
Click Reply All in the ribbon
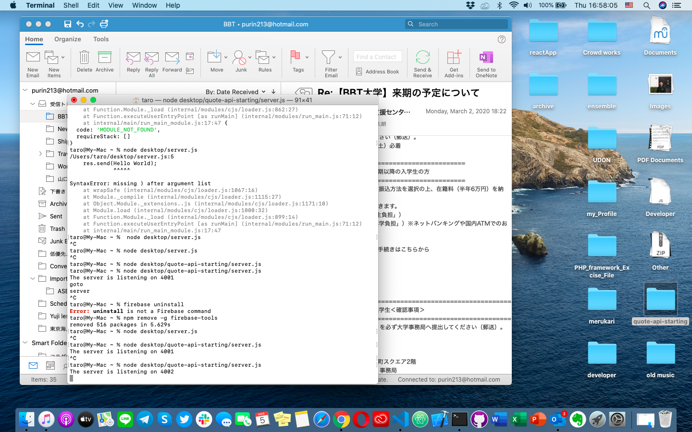(x=151, y=63)
